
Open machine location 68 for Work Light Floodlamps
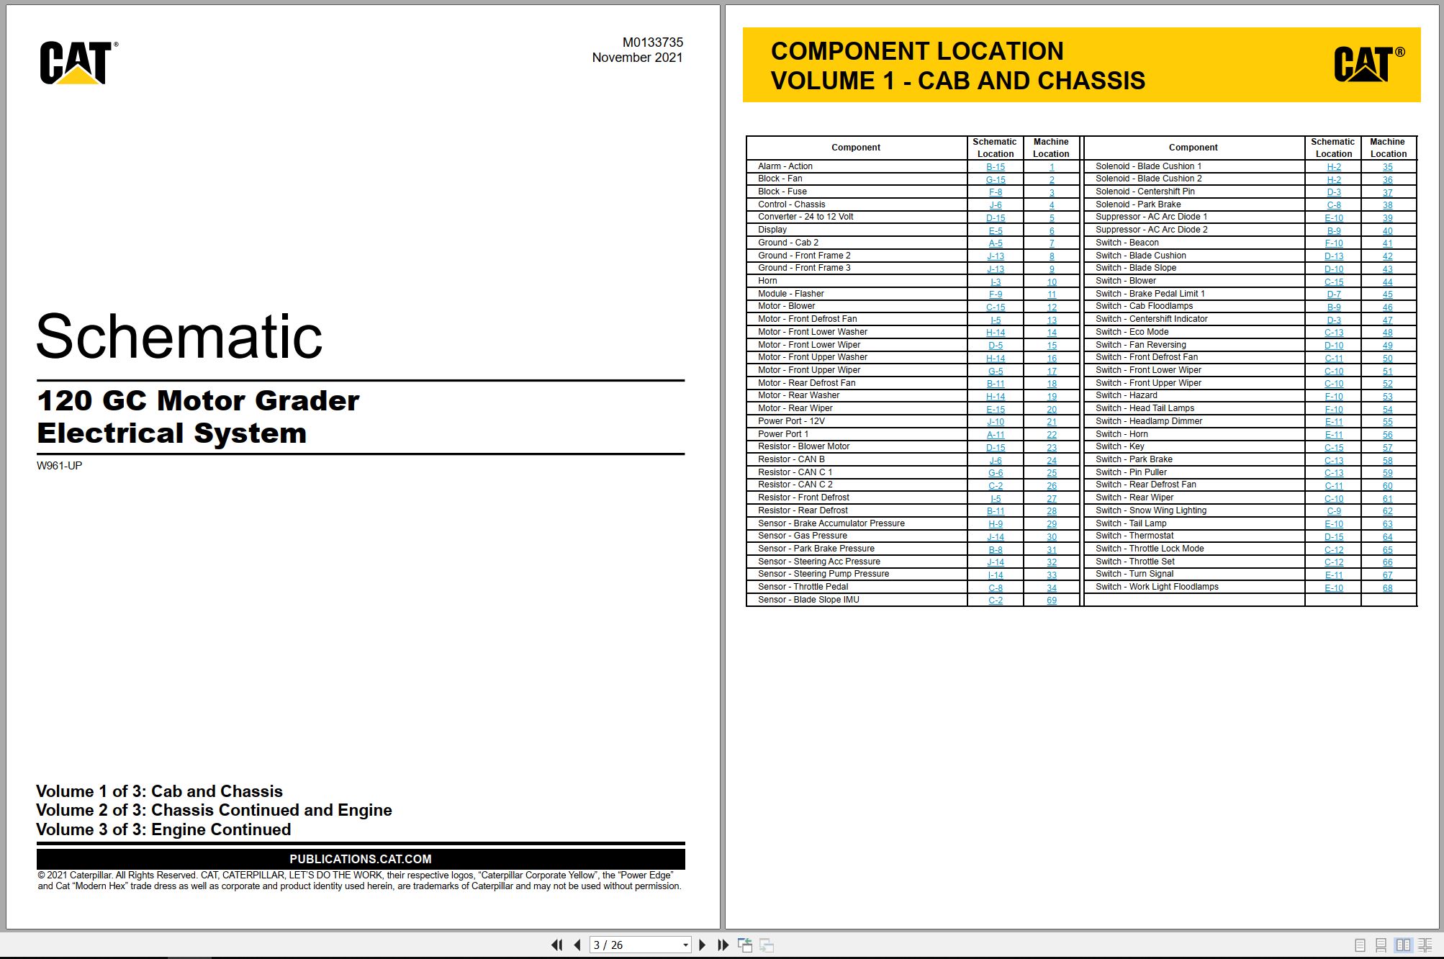click(x=1387, y=588)
